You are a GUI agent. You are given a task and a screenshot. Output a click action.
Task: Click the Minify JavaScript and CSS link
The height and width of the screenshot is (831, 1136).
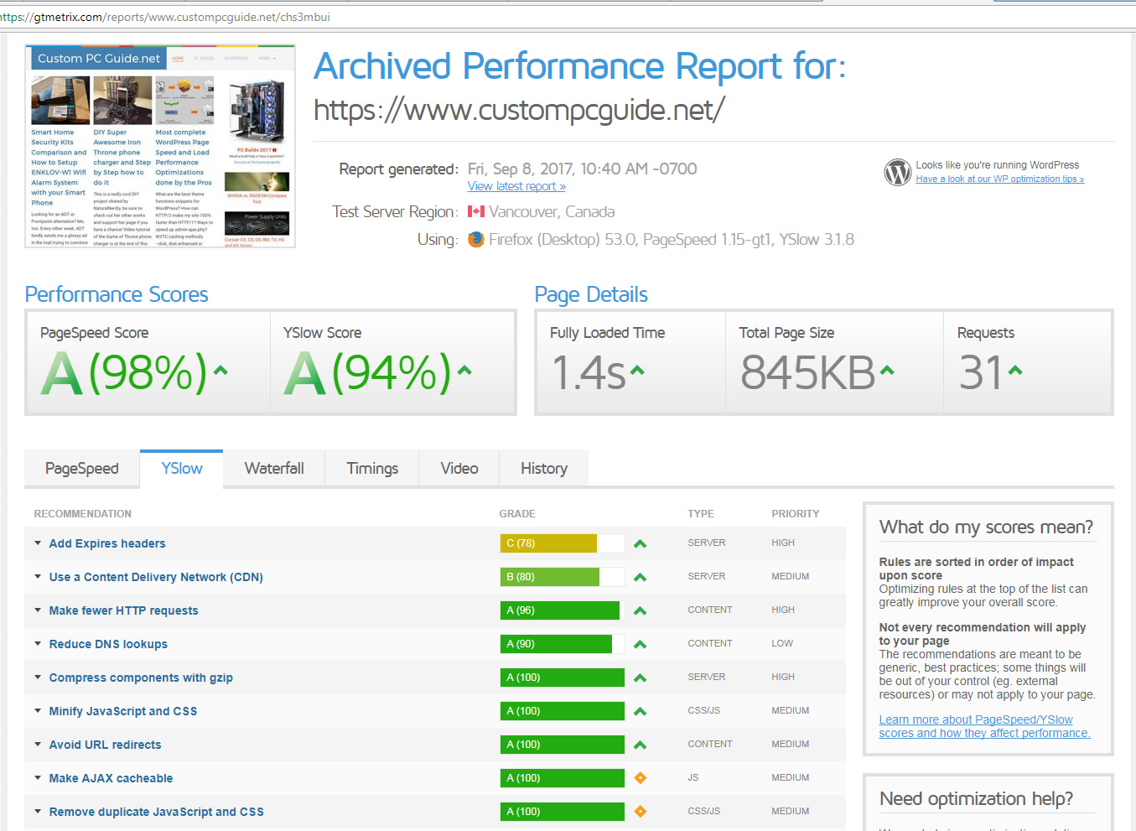point(123,711)
